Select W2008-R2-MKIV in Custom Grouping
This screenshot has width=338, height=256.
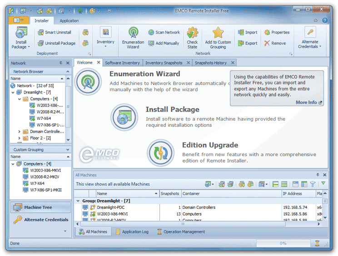point(45,177)
